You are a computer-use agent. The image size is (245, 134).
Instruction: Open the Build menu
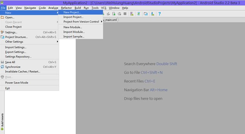pyautogui.click(x=78, y=8)
